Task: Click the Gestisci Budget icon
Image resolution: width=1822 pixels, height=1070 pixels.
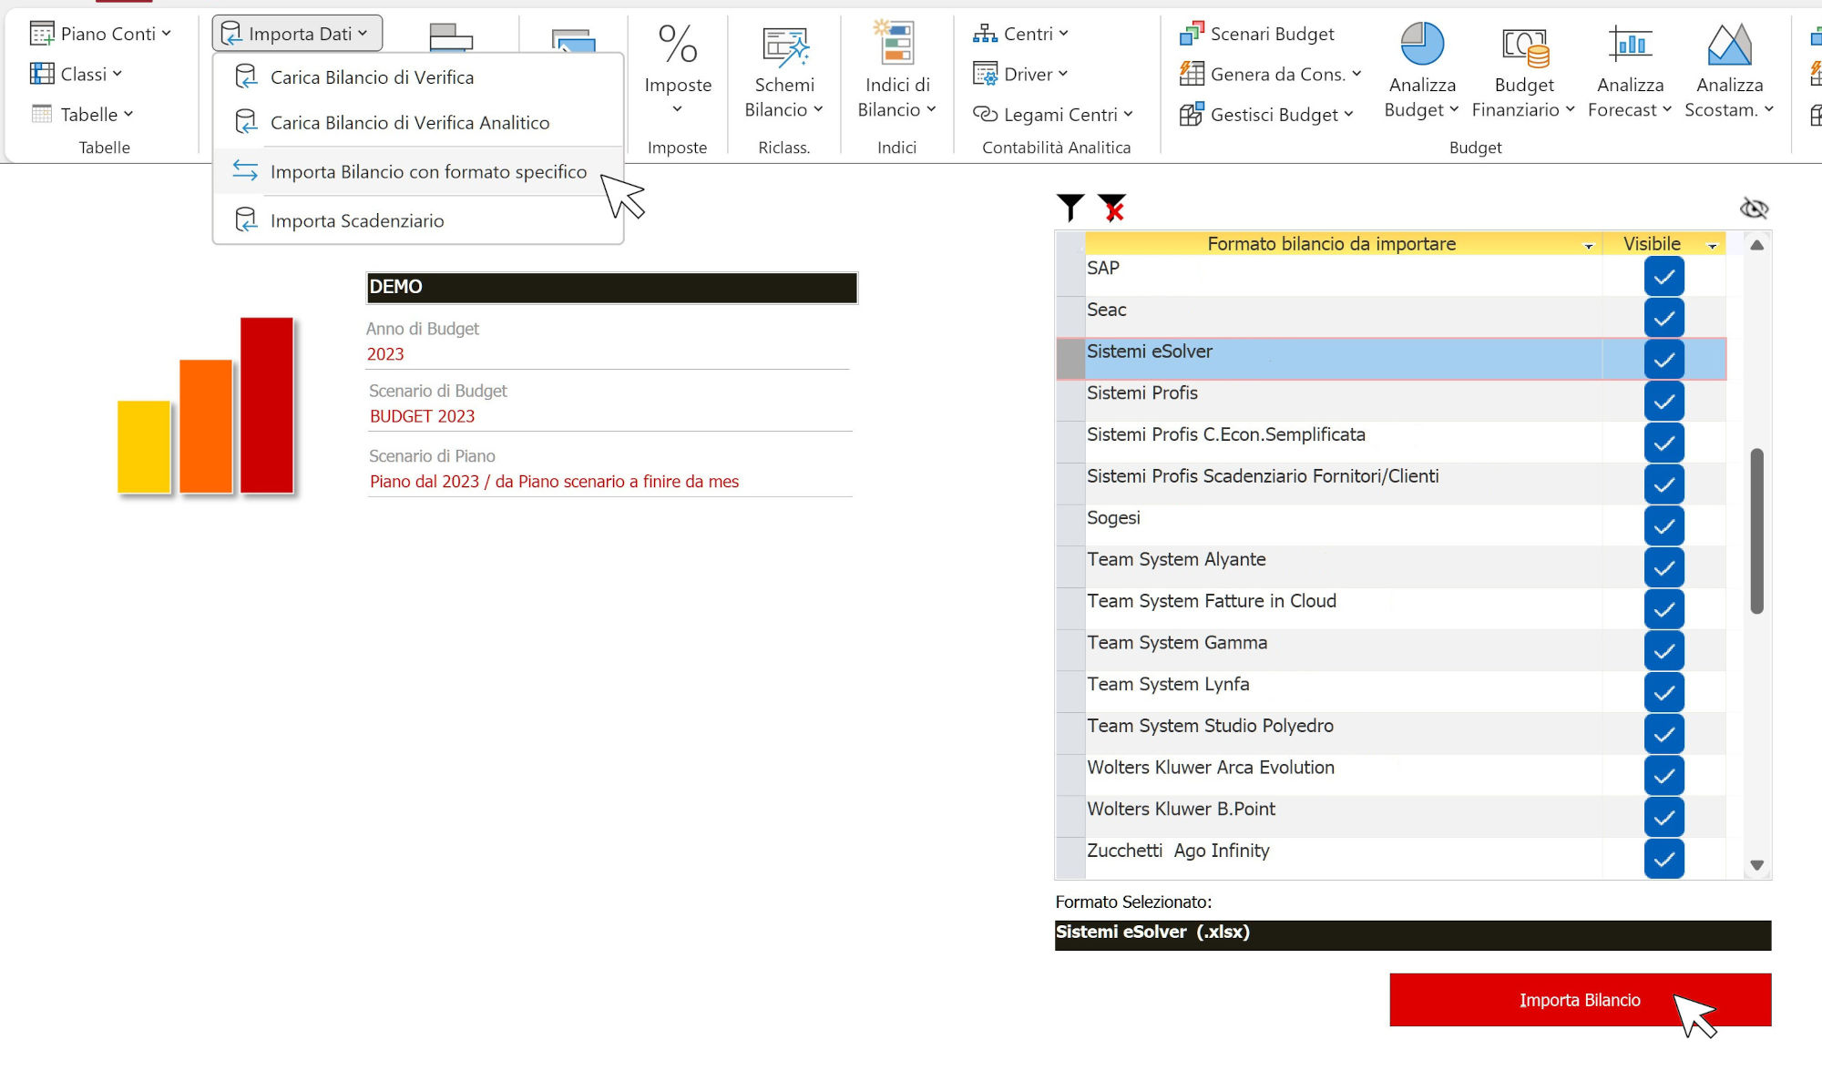Action: click(x=1192, y=114)
